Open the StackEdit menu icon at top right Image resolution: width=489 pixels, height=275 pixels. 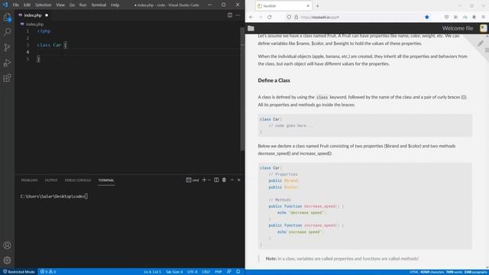tap(484, 28)
